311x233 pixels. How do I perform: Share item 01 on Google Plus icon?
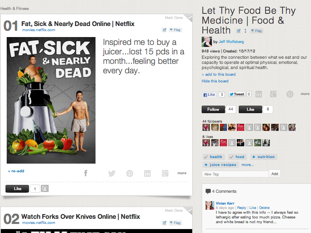[165, 173]
